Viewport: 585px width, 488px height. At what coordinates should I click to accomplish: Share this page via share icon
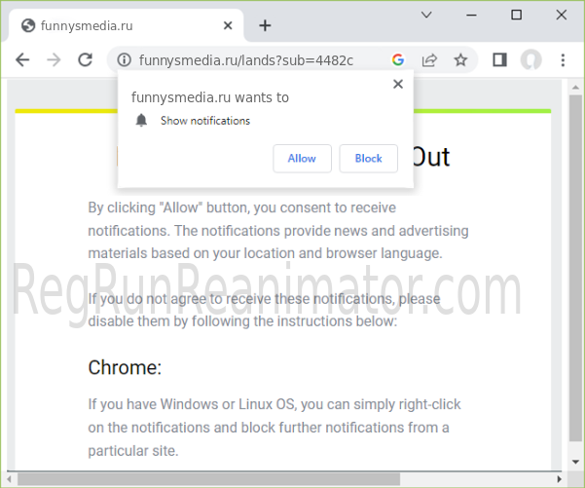[428, 59]
